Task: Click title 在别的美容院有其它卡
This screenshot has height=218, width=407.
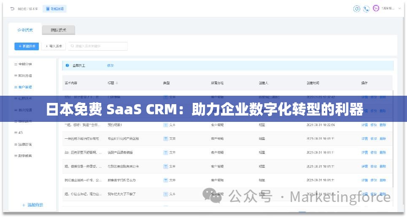Action: pyautogui.click(x=123, y=167)
